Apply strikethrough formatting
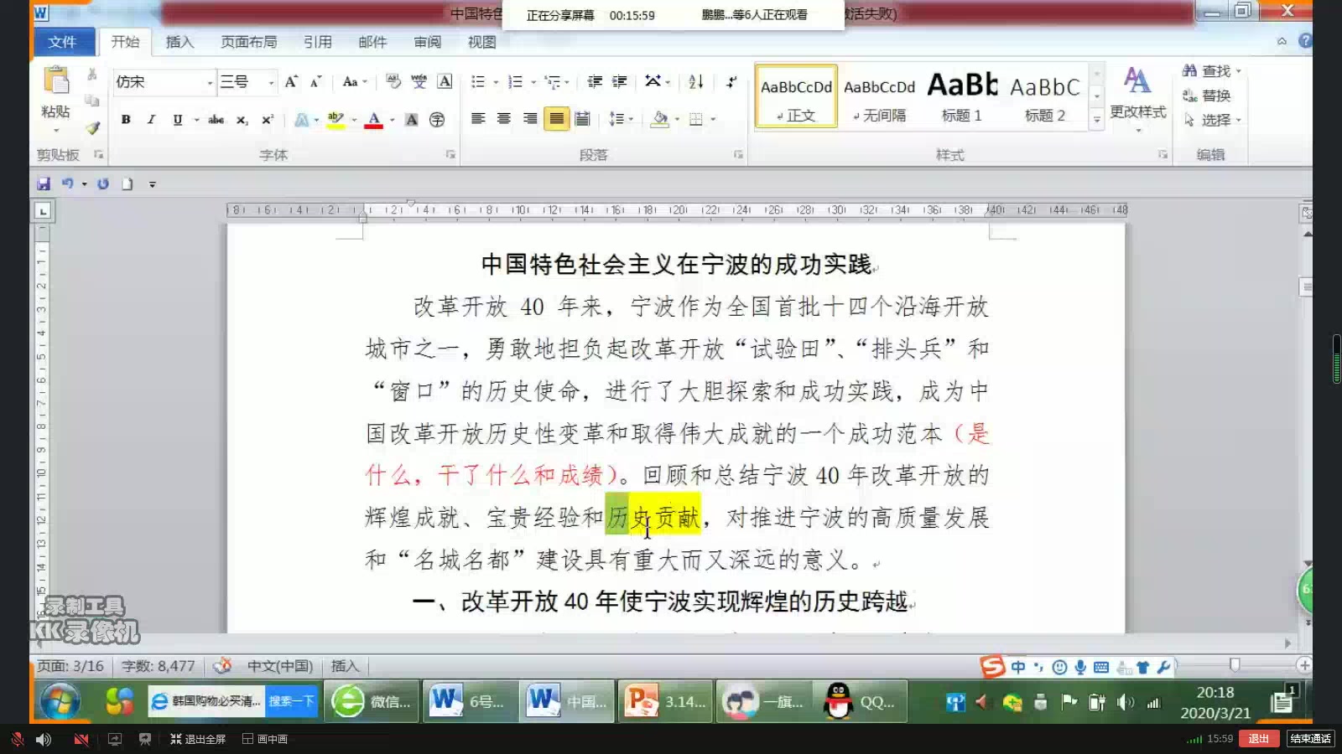1342x754 pixels. pos(216,119)
